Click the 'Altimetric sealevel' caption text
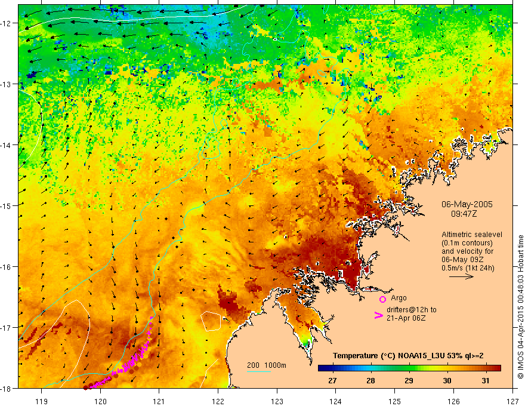 [472, 235]
